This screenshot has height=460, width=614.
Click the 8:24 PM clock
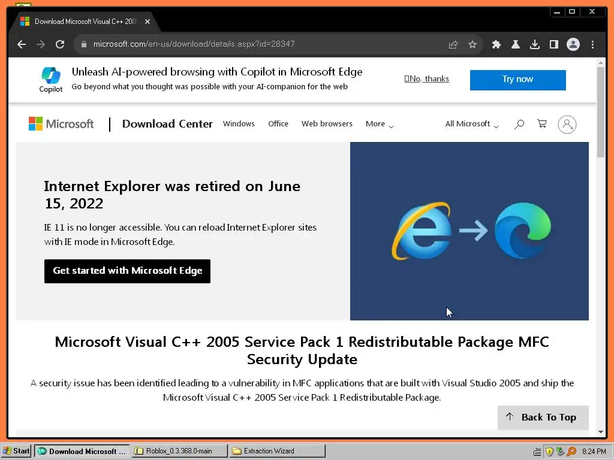594,452
